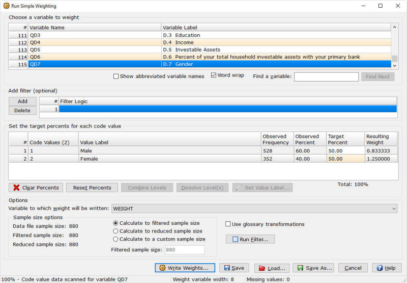Click the Save floppy disk button

(x=234, y=268)
